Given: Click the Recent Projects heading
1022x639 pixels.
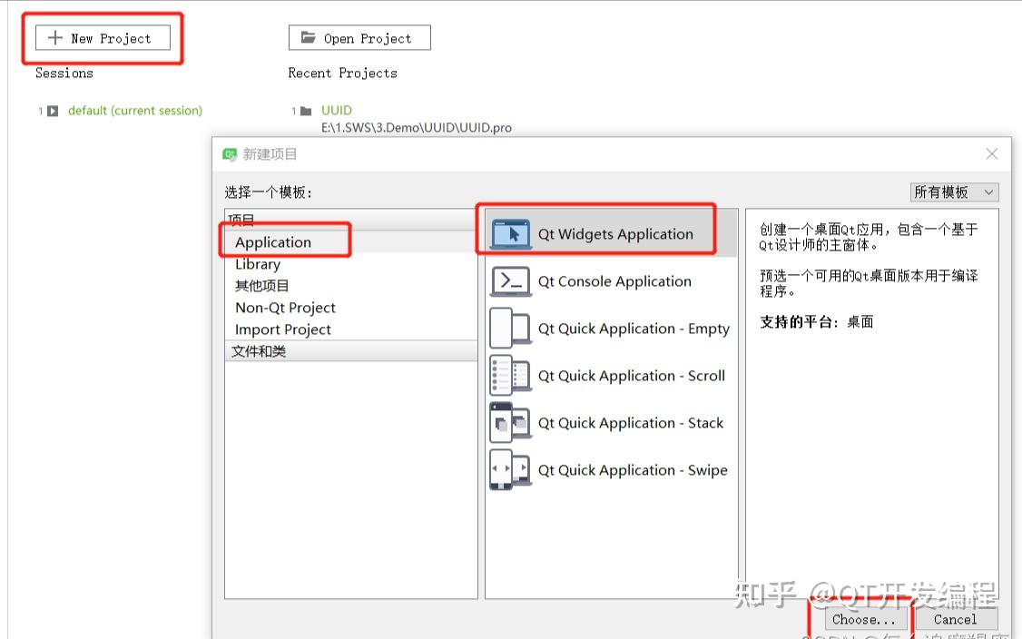Looking at the screenshot, I should [x=343, y=73].
